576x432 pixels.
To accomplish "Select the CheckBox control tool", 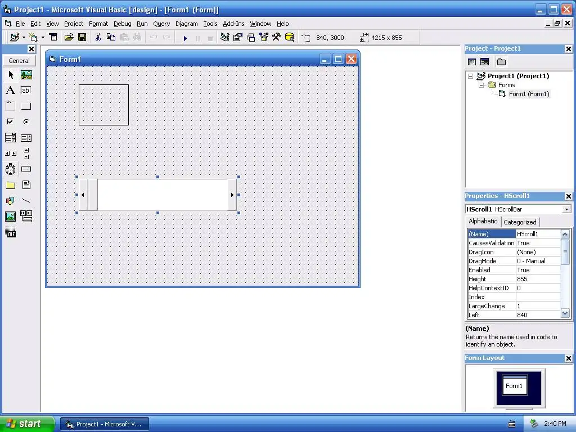I will pos(11,121).
